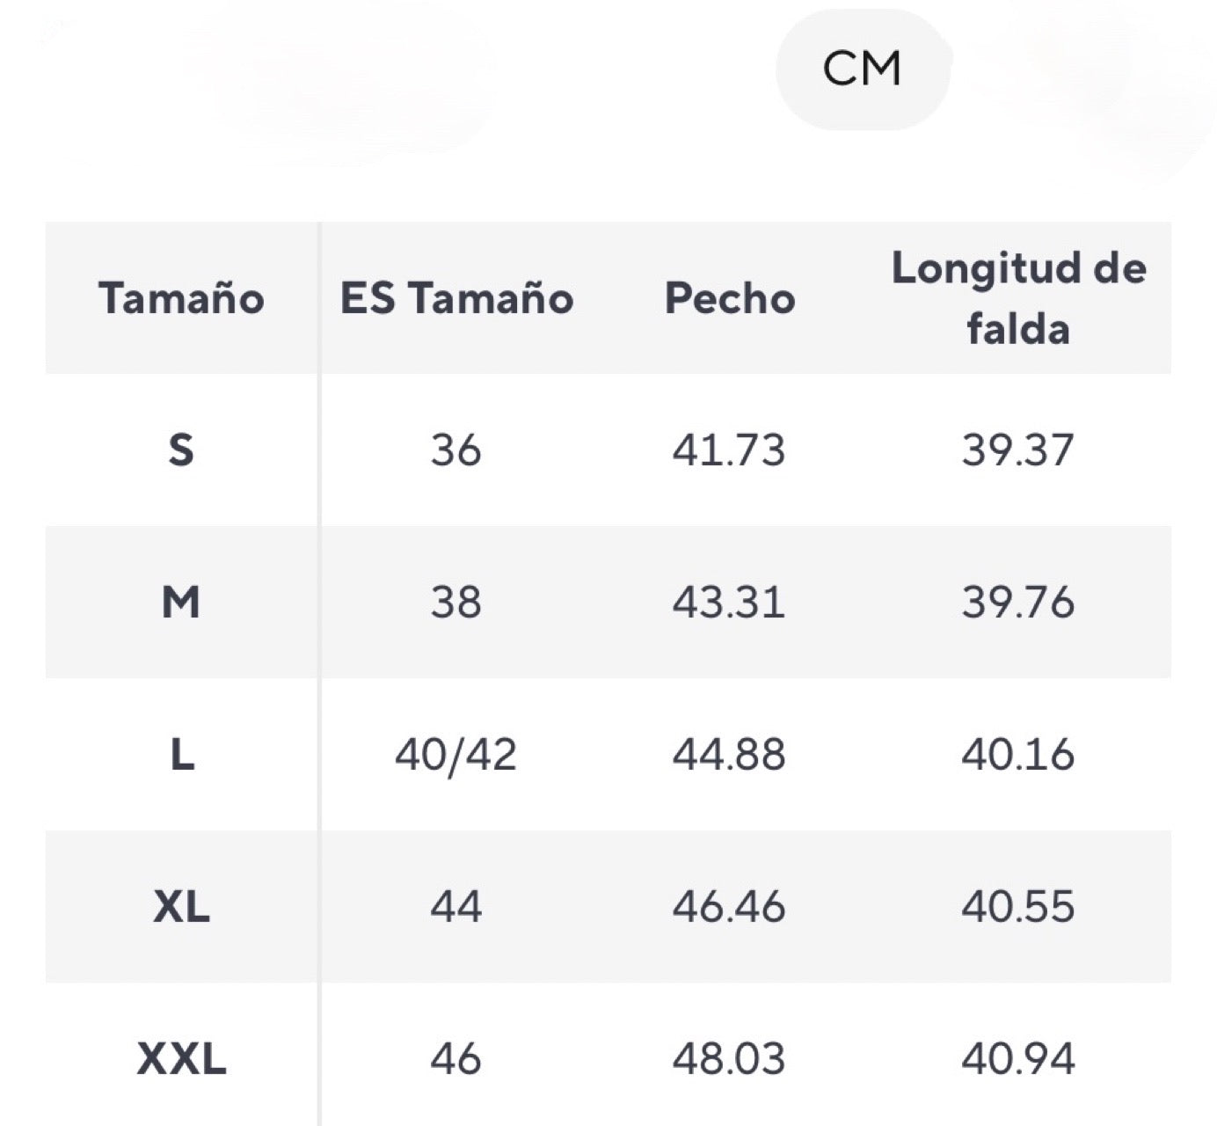Viewport: 1217px width, 1126px height.
Task: Click the 39.37 skirt length value
Action: point(1018,450)
